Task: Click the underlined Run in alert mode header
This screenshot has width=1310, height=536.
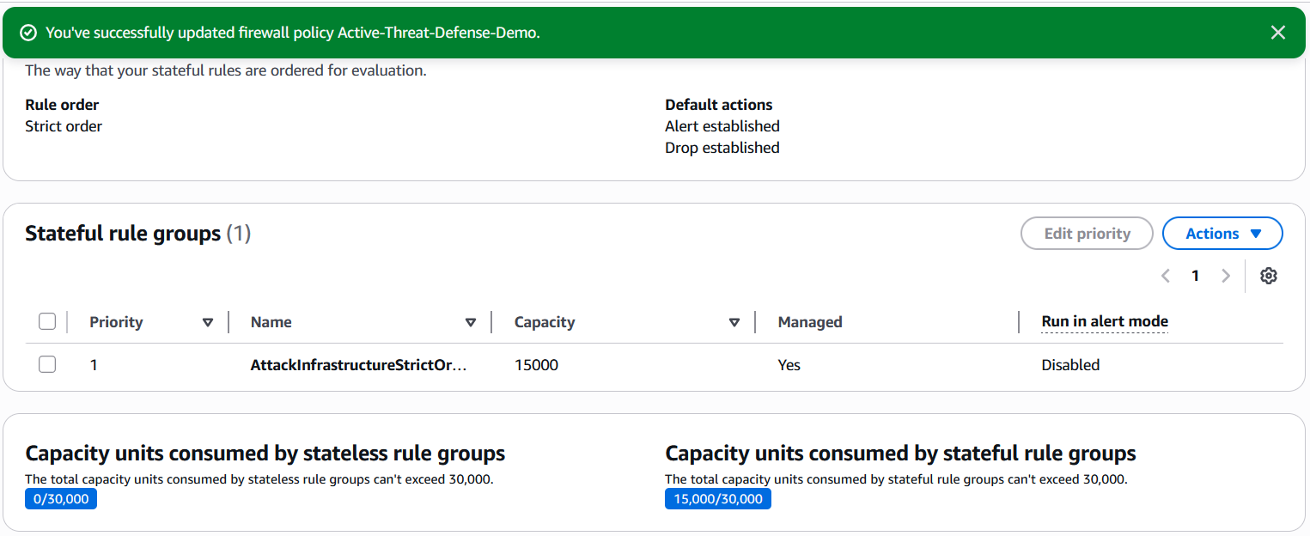Action: point(1105,321)
